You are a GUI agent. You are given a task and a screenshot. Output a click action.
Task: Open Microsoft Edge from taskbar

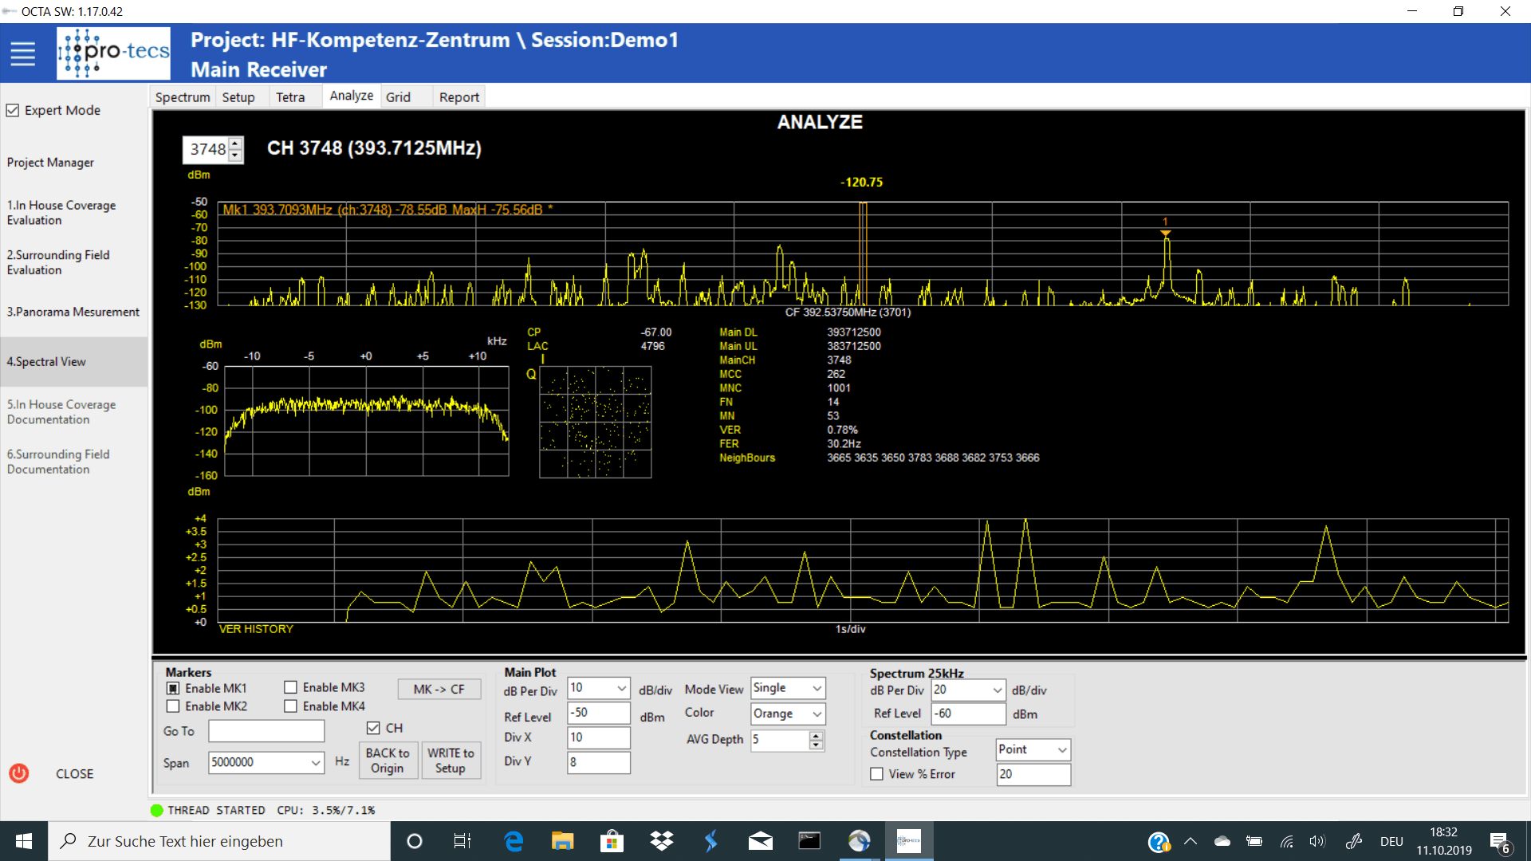click(x=514, y=841)
